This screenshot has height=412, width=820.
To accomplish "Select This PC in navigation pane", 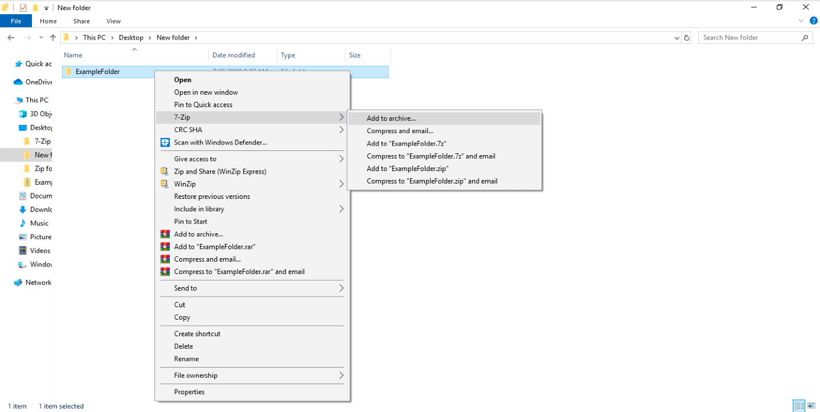I will tap(32, 100).
